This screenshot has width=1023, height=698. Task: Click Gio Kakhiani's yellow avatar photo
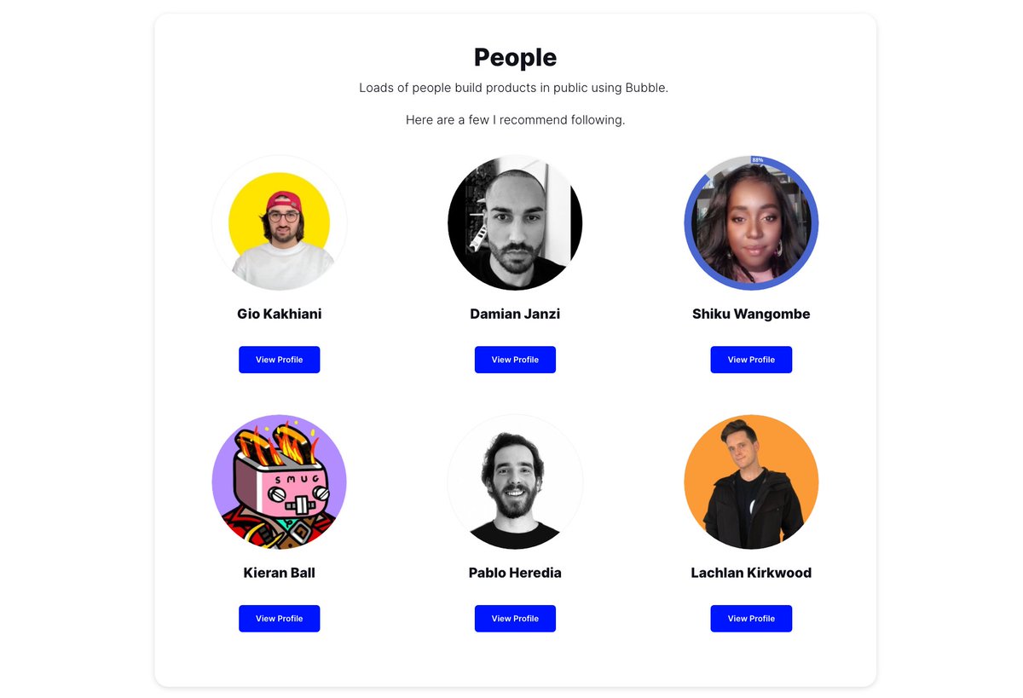coord(279,223)
